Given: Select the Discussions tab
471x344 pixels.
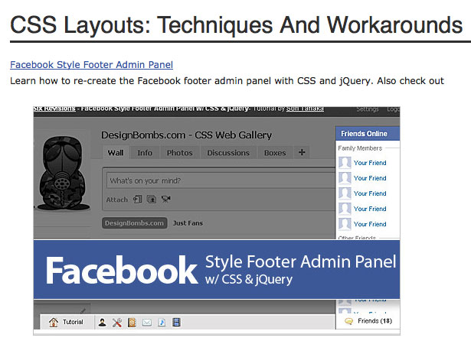Looking at the screenshot, I should tap(228, 153).
